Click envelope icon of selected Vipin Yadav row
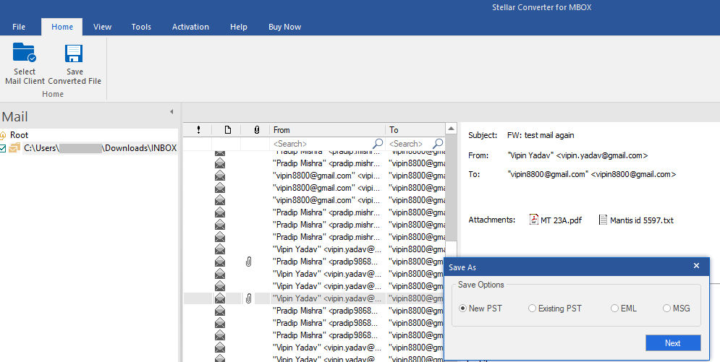 click(220, 298)
